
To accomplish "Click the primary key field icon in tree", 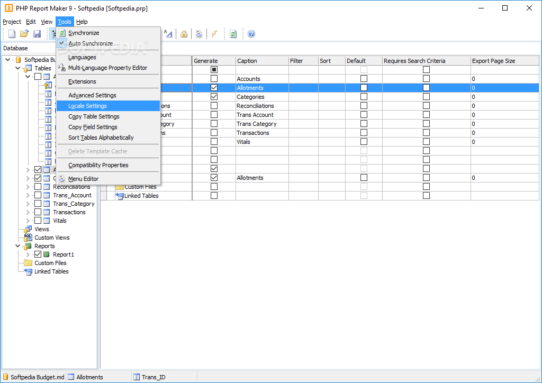I will click(48, 85).
